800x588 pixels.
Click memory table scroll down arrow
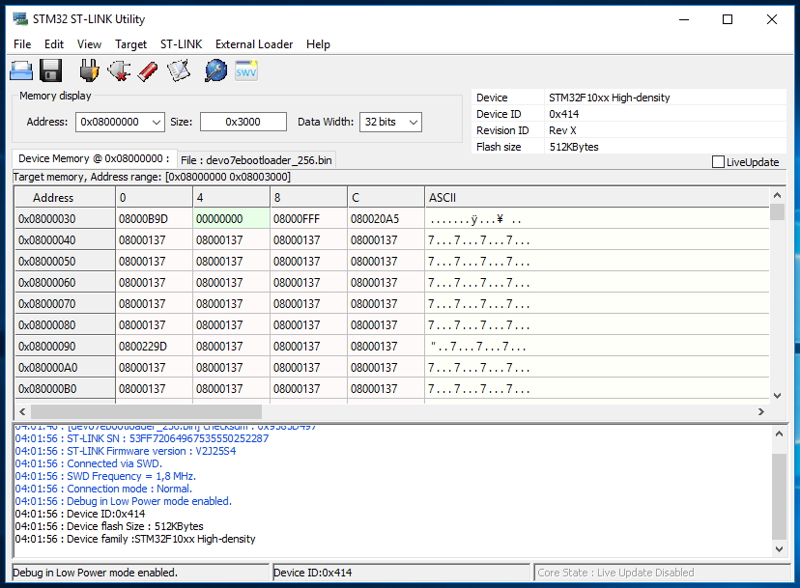pyautogui.click(x=777, y=396)
